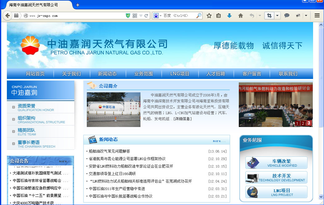
Task: Open the 联系我们 navigation item
Action: [x=288, y=74]
